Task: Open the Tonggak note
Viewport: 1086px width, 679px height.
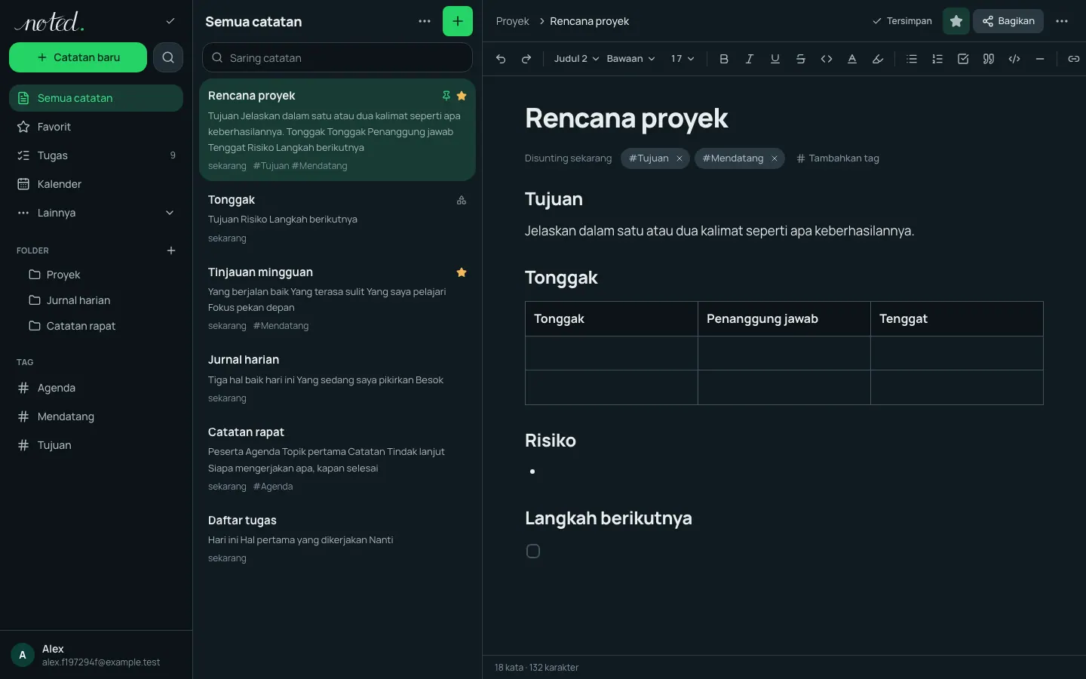Action: [337, 219]
